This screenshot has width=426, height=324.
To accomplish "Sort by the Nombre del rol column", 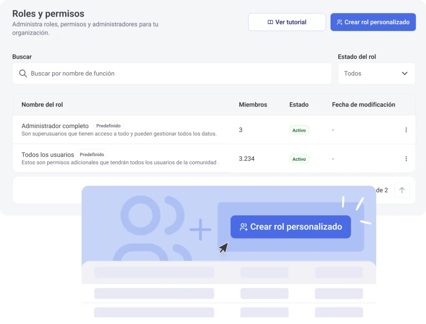I will [x=42, y=105].
